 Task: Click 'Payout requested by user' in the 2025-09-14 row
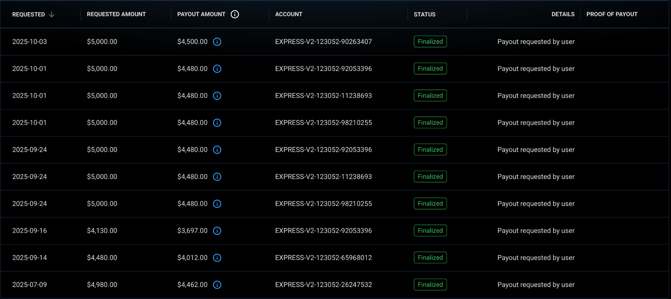click(x=536, y=258)
